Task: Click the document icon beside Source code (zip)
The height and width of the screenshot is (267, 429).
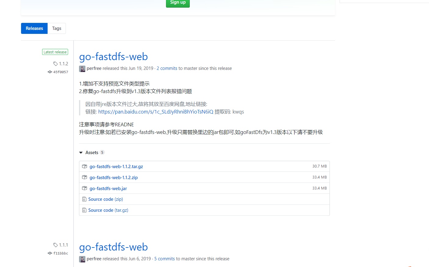Action: click(x=84, y=199)
